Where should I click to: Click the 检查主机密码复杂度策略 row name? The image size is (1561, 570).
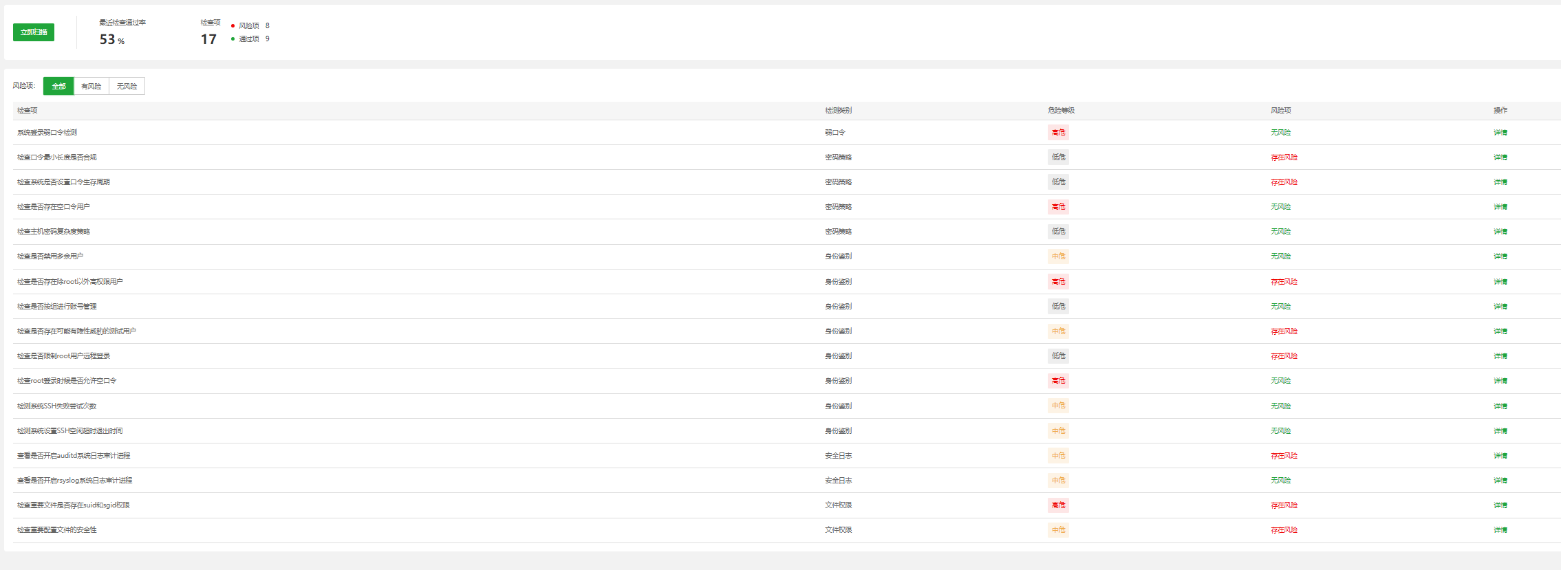coord(54,232)
